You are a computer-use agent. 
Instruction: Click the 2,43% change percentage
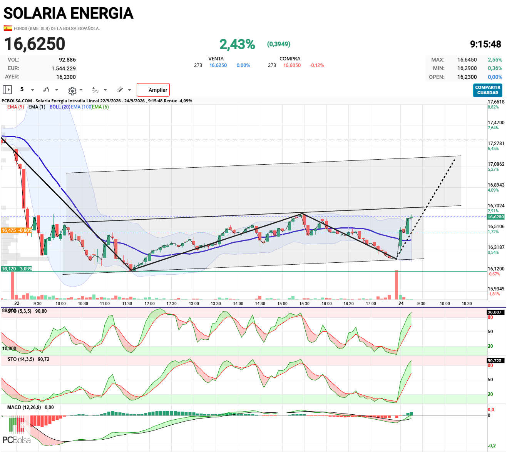pos(237,45)
